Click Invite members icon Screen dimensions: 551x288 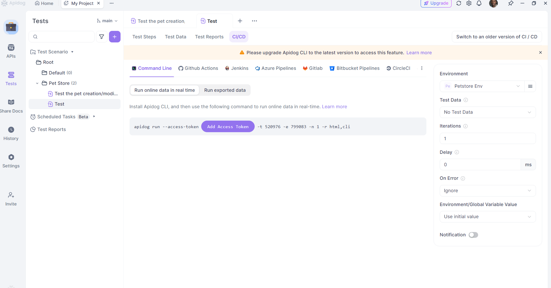tap(11, 199)
